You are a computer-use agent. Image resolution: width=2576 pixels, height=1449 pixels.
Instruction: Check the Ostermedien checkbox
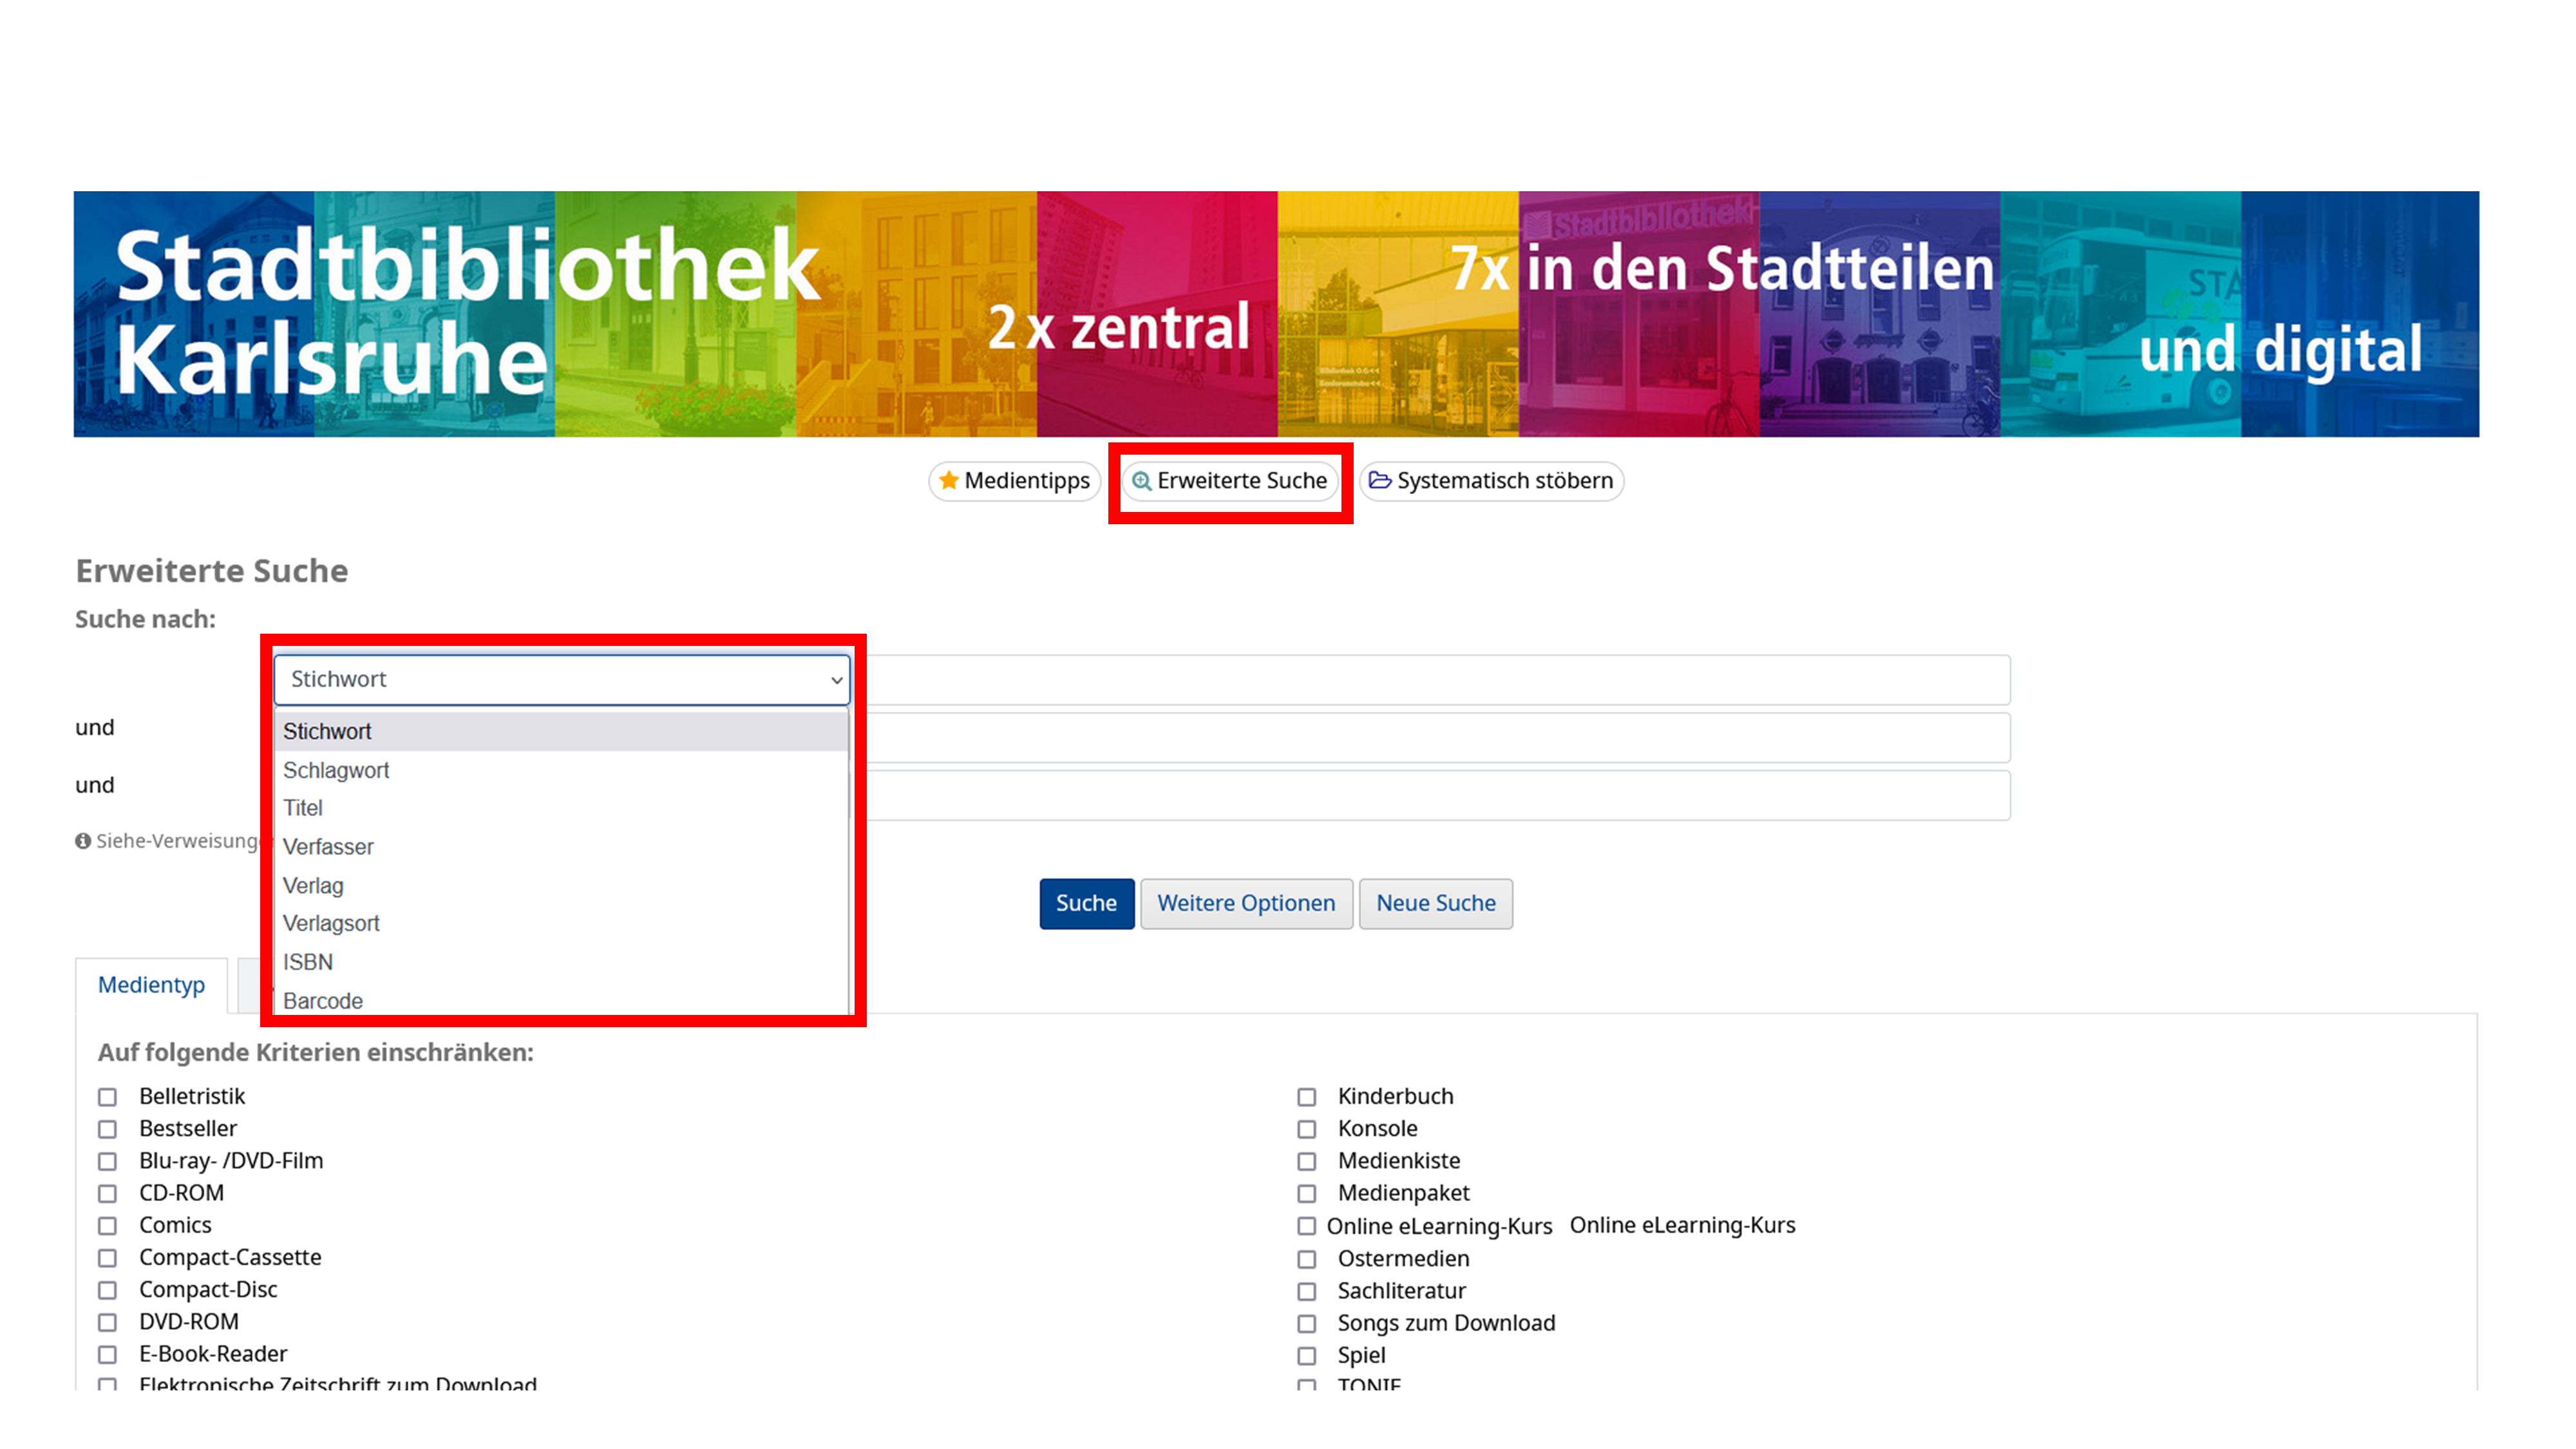coord(1306,1259)
